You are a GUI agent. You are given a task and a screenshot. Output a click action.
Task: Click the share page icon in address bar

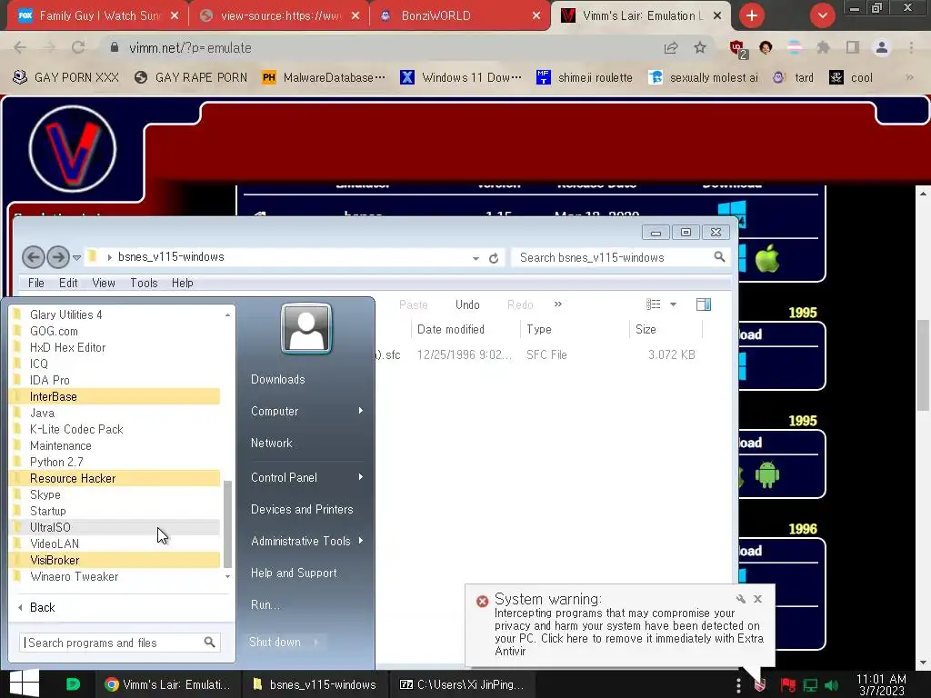(x=671, y=47)
